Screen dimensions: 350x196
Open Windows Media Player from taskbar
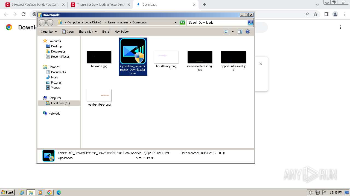pyautogui.click(x=40, y=192)
